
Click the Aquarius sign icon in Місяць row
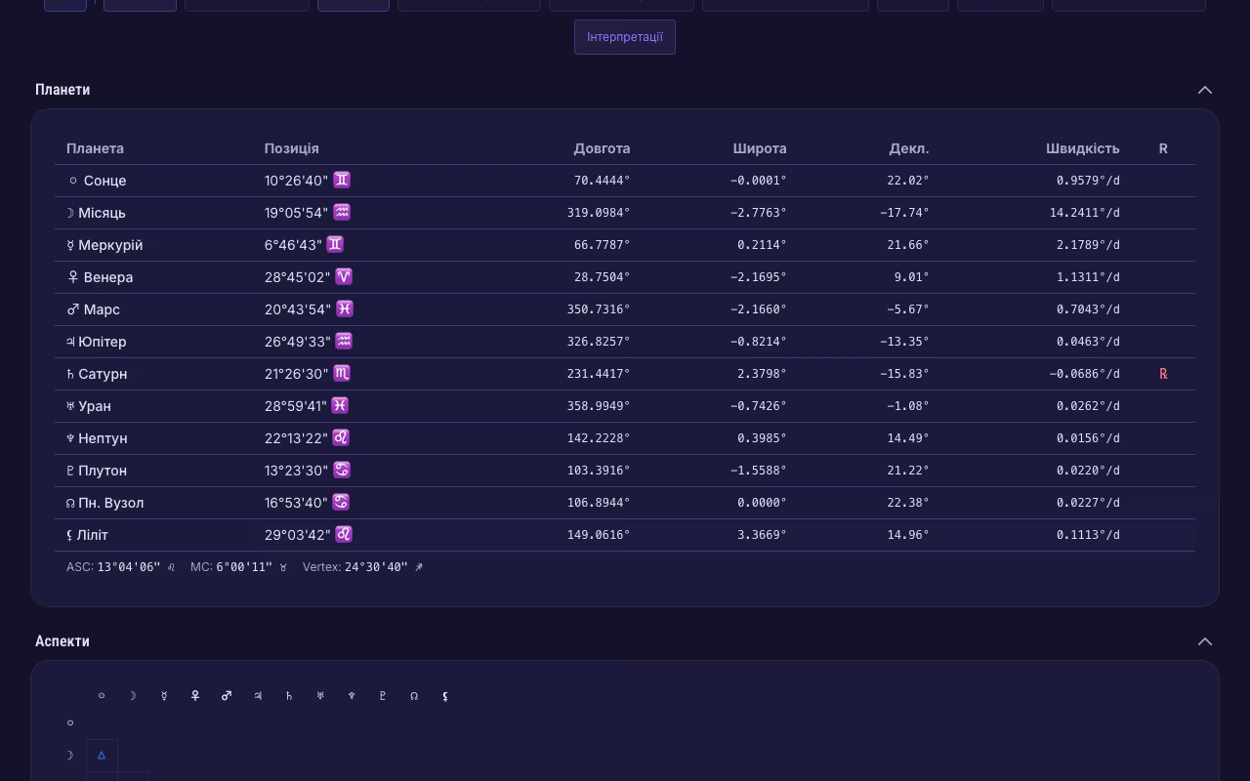[342, 212]
